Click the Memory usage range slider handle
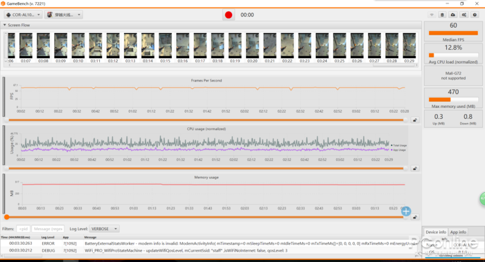 tap(6, 217)
